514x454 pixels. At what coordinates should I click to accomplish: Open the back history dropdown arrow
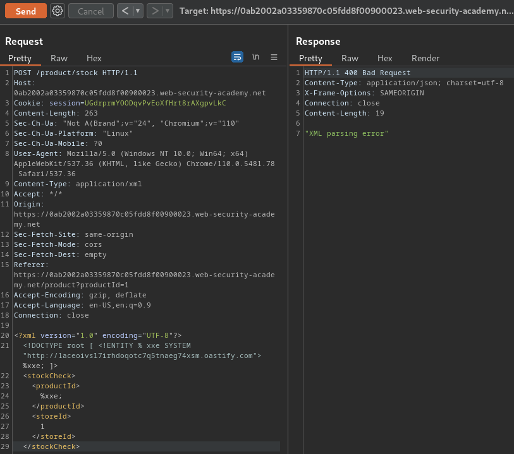click(138, 11)
